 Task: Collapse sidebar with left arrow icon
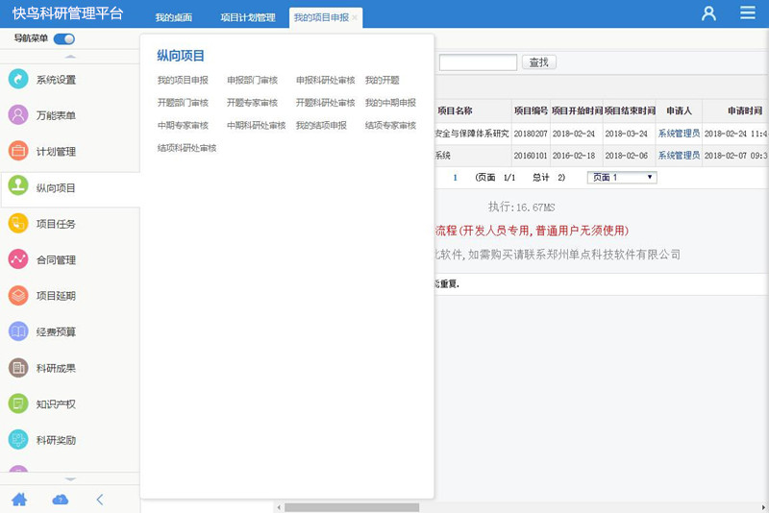click(100, 500)
